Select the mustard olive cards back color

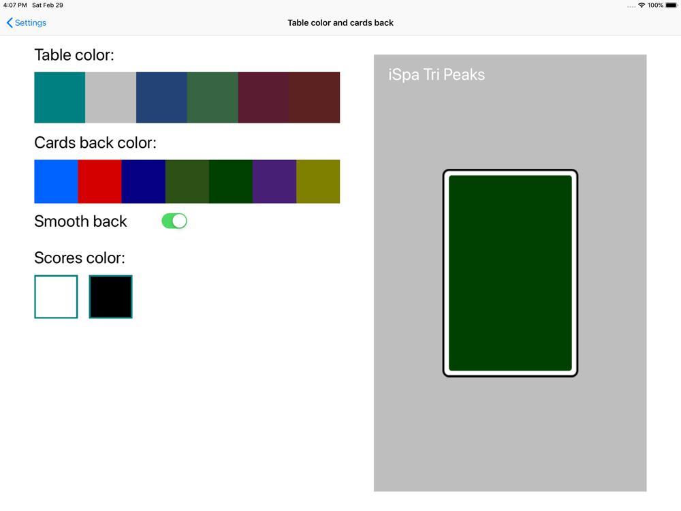tap(318, 182)
